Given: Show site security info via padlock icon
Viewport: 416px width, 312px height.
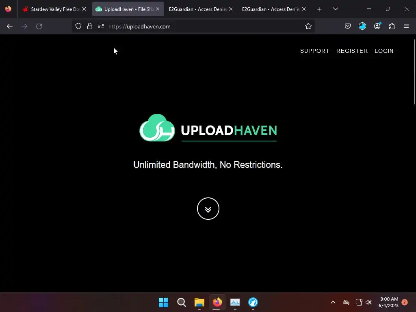Looking at the screenshot, I should [x=90, y=26].
